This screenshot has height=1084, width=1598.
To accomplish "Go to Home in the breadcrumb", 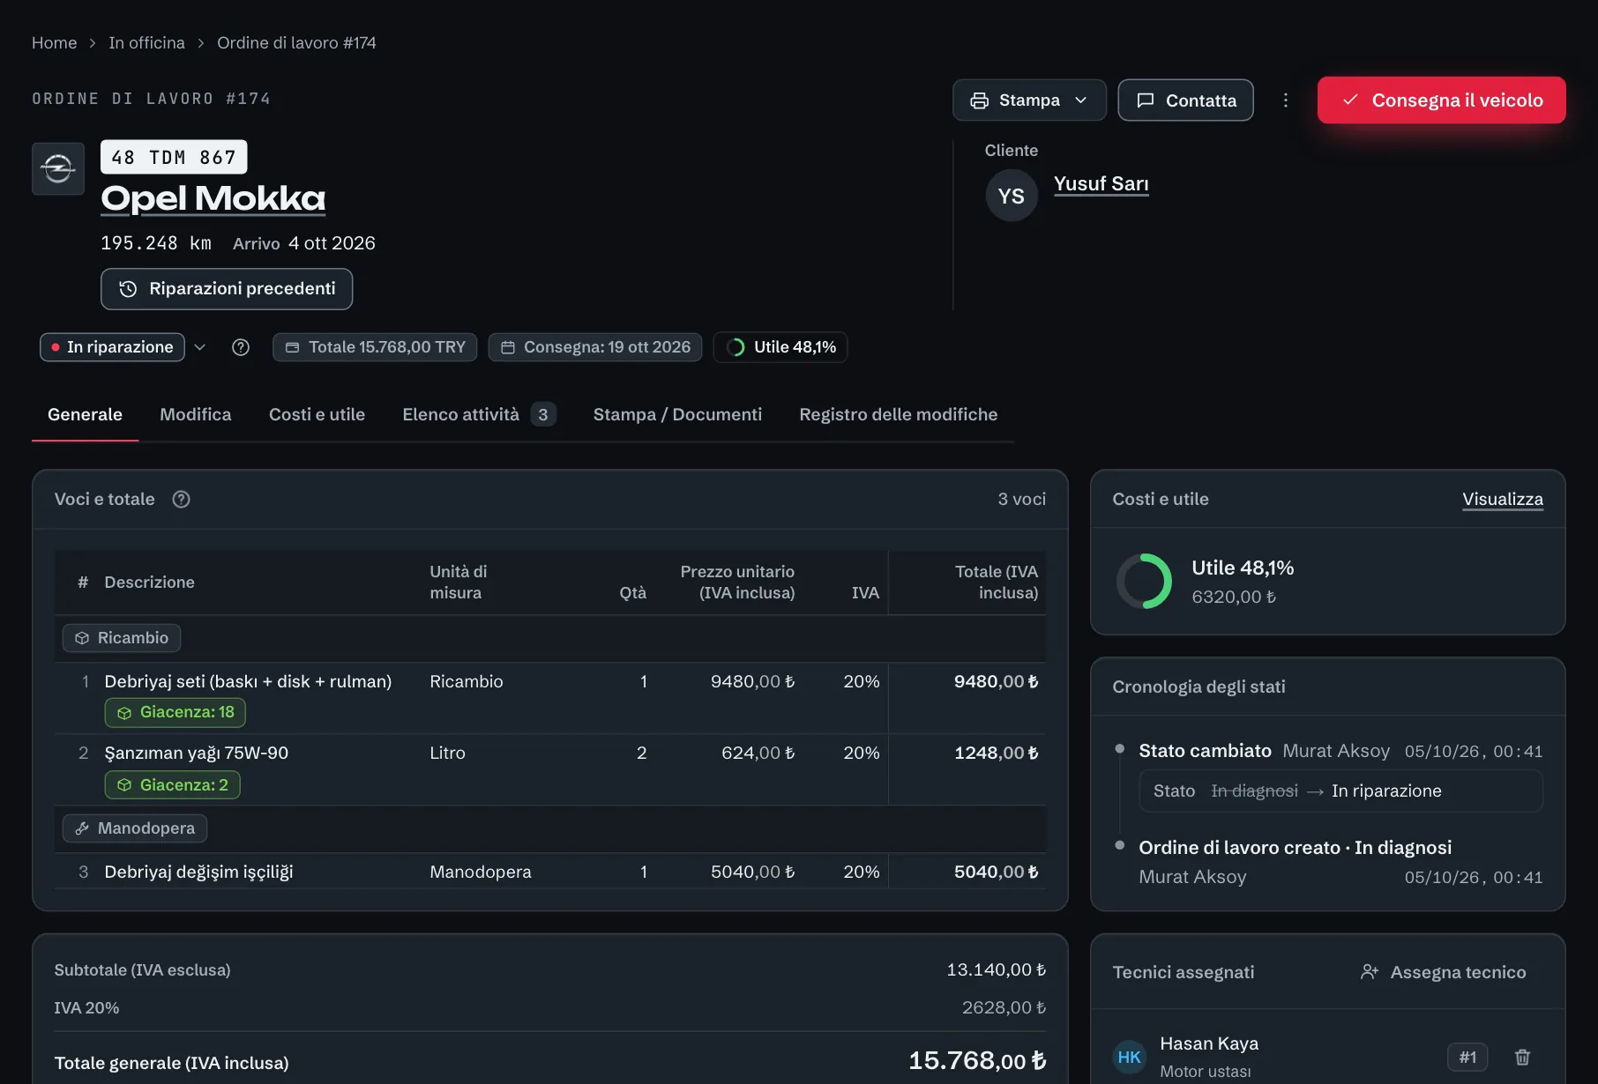I will [x=55, y=42].
